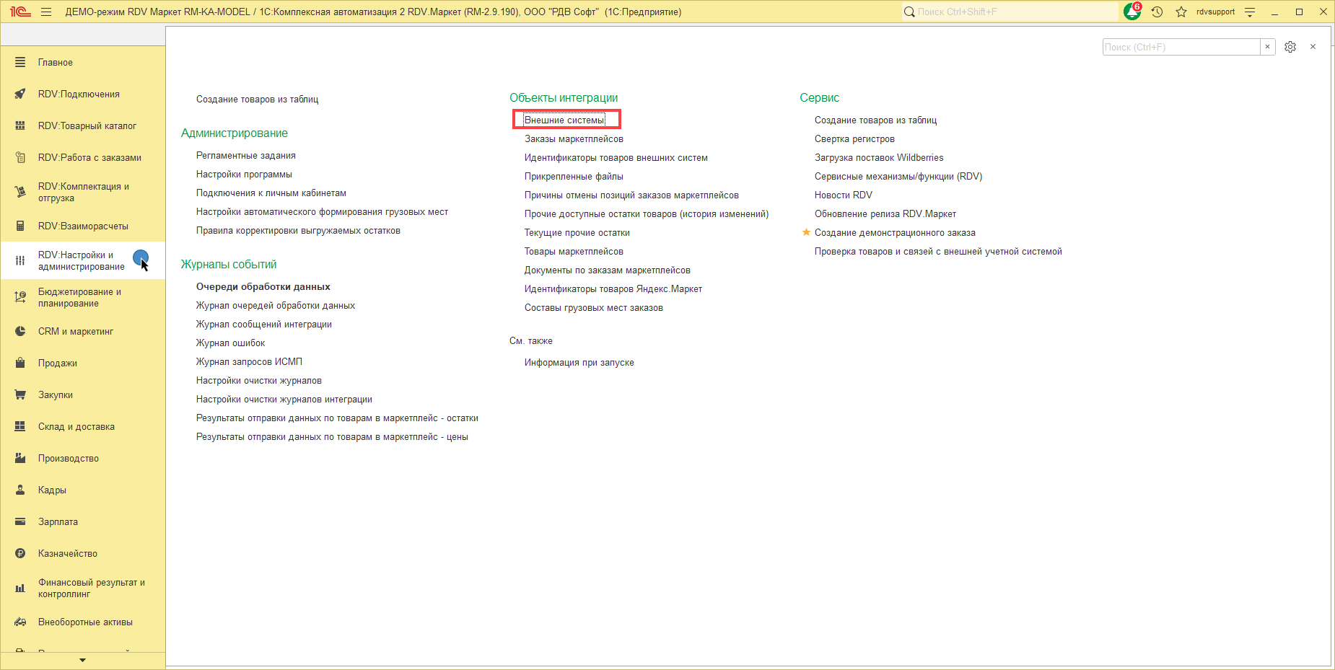Click the Казначейство ruble coin icon
1335x670 pixels.
(x=20, y=553)
